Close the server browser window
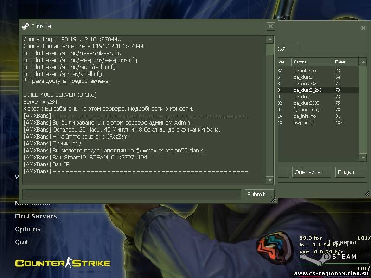Viewport: 371px width, 278px height. (x=364, y=28)
